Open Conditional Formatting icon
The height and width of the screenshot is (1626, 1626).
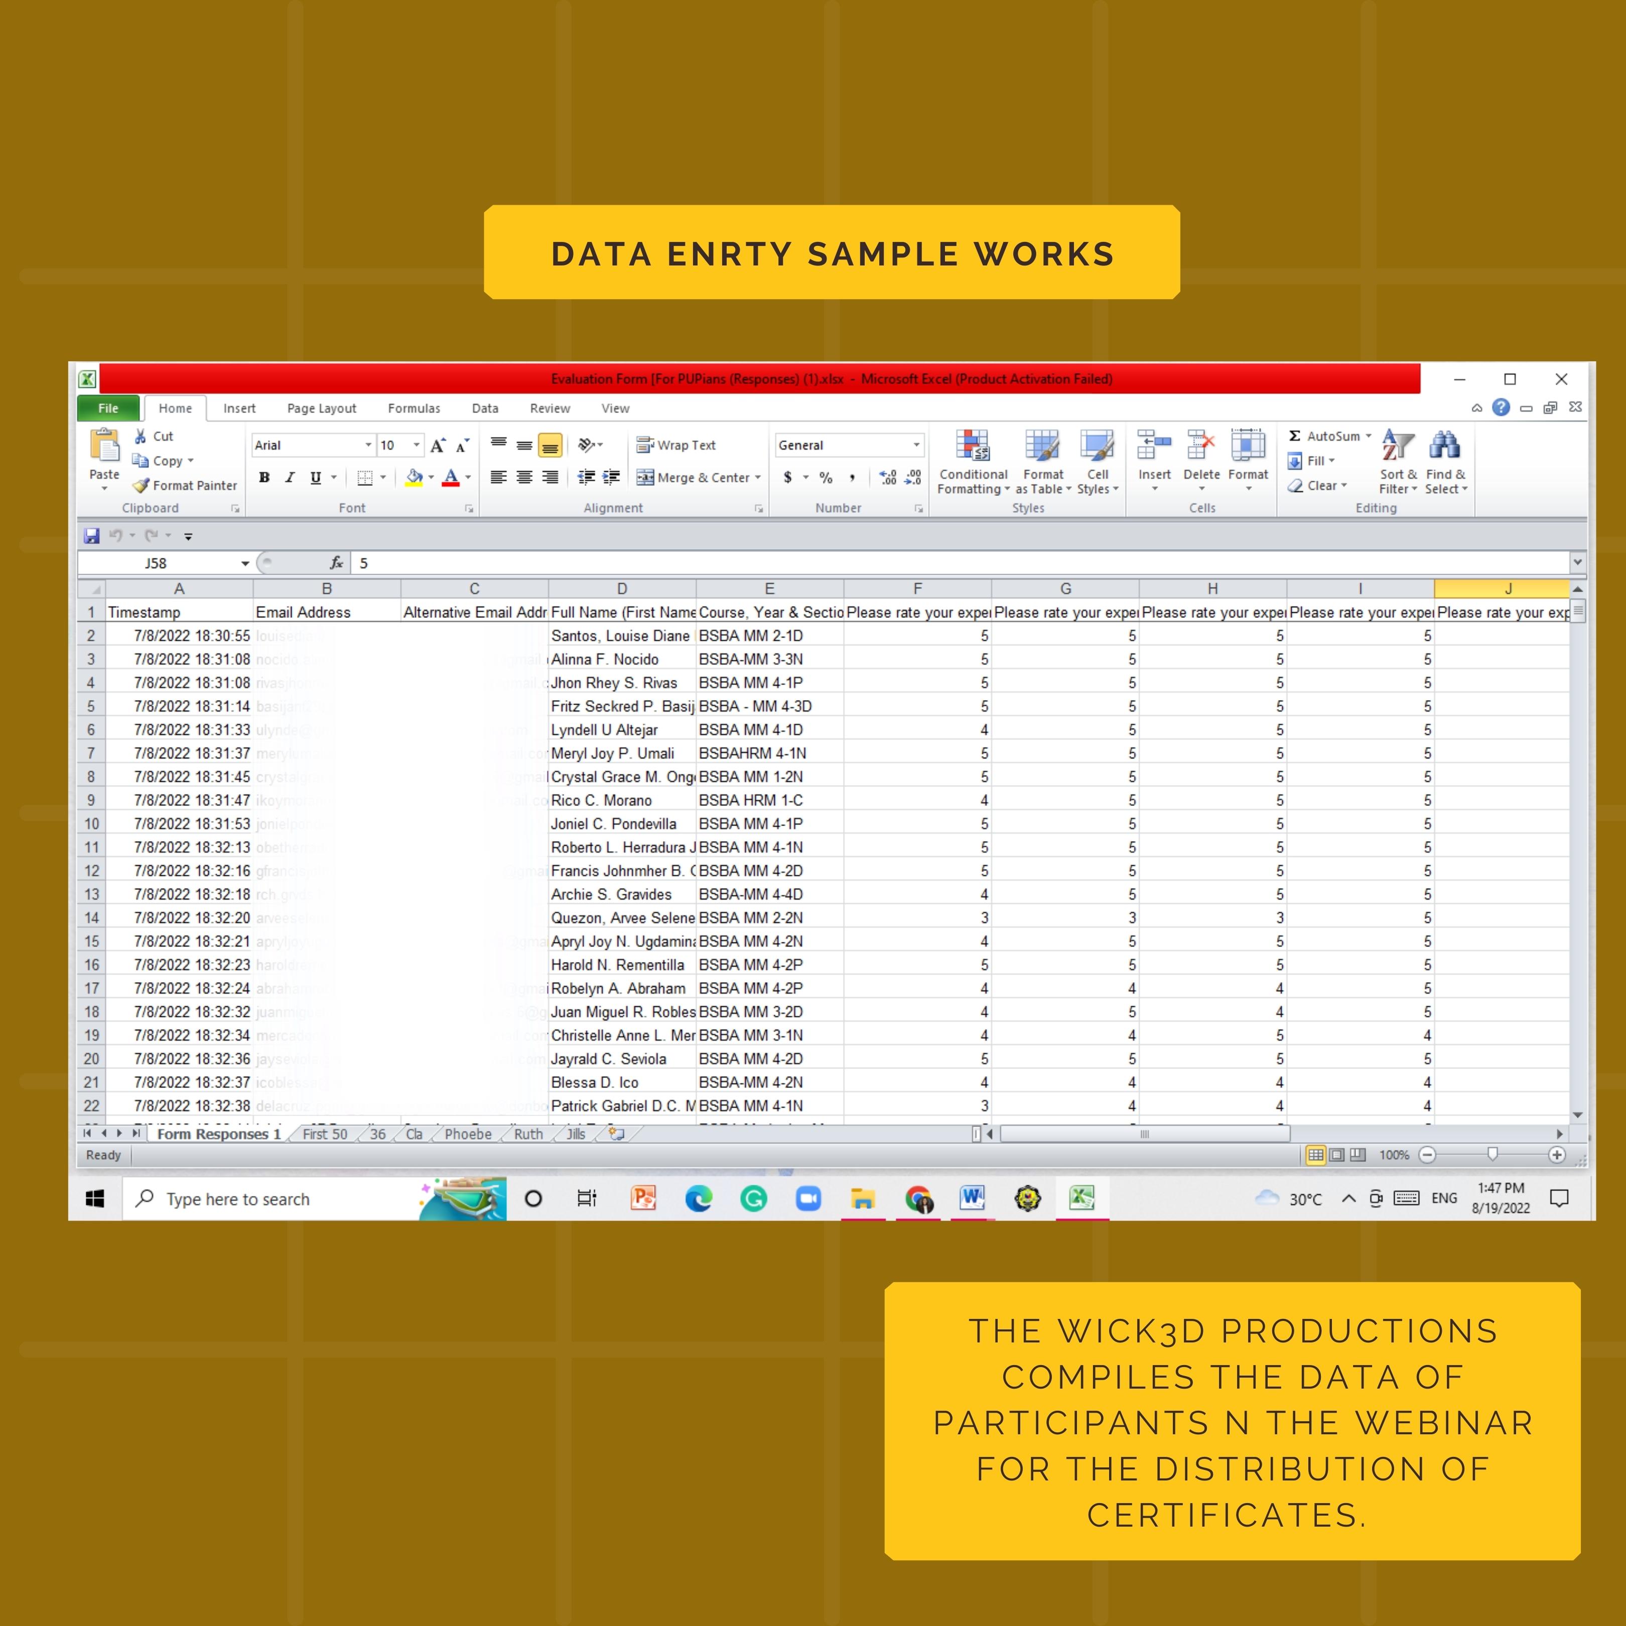(972, 446)
